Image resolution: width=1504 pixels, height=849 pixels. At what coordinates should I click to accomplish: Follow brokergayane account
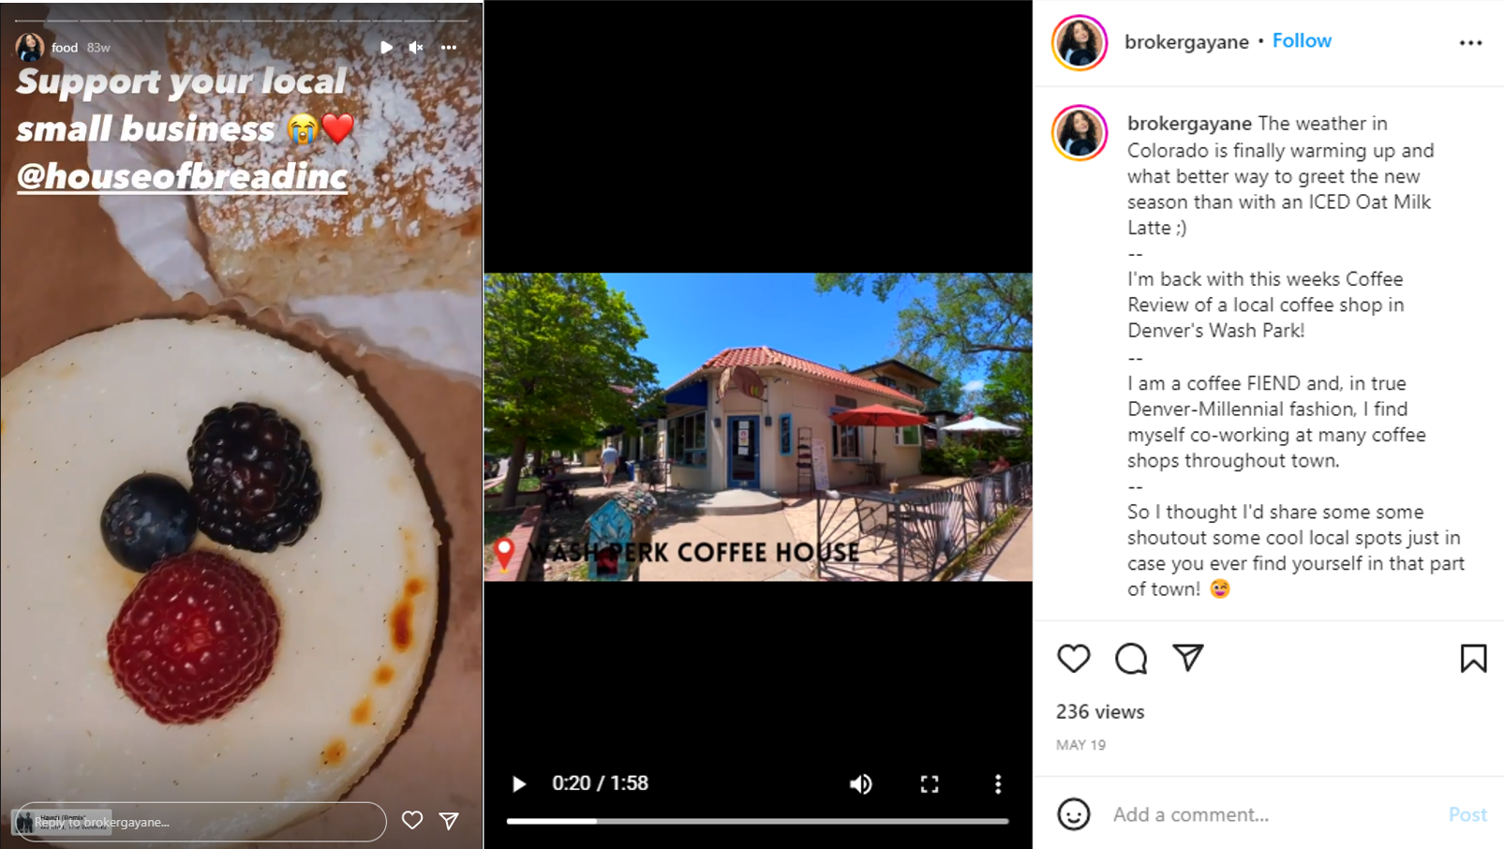tap(1302, 40)
